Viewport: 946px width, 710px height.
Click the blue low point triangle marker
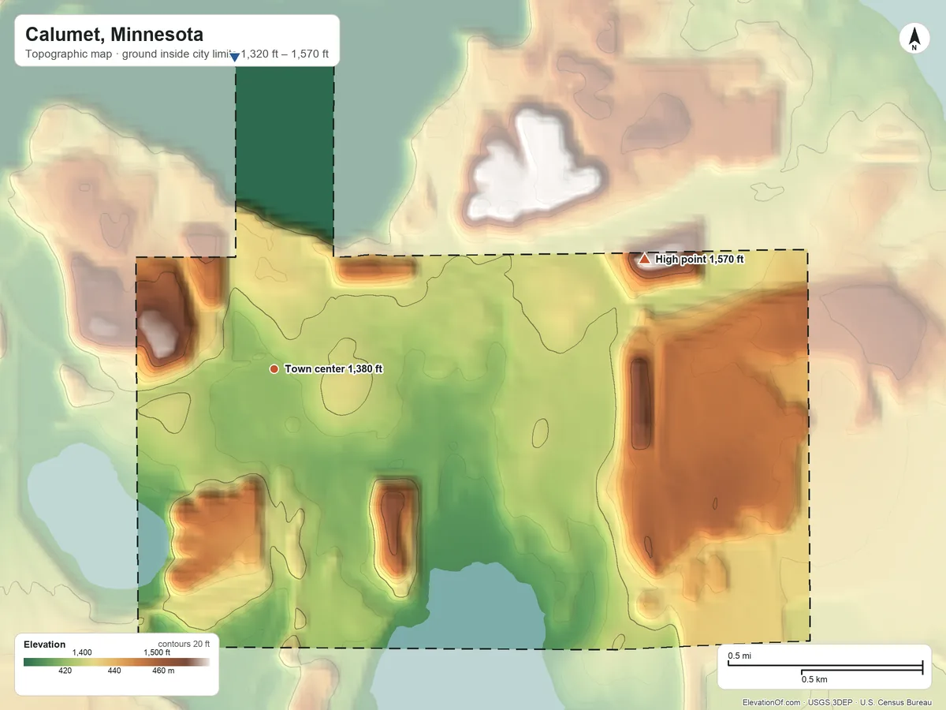click(x=234, y=56)
